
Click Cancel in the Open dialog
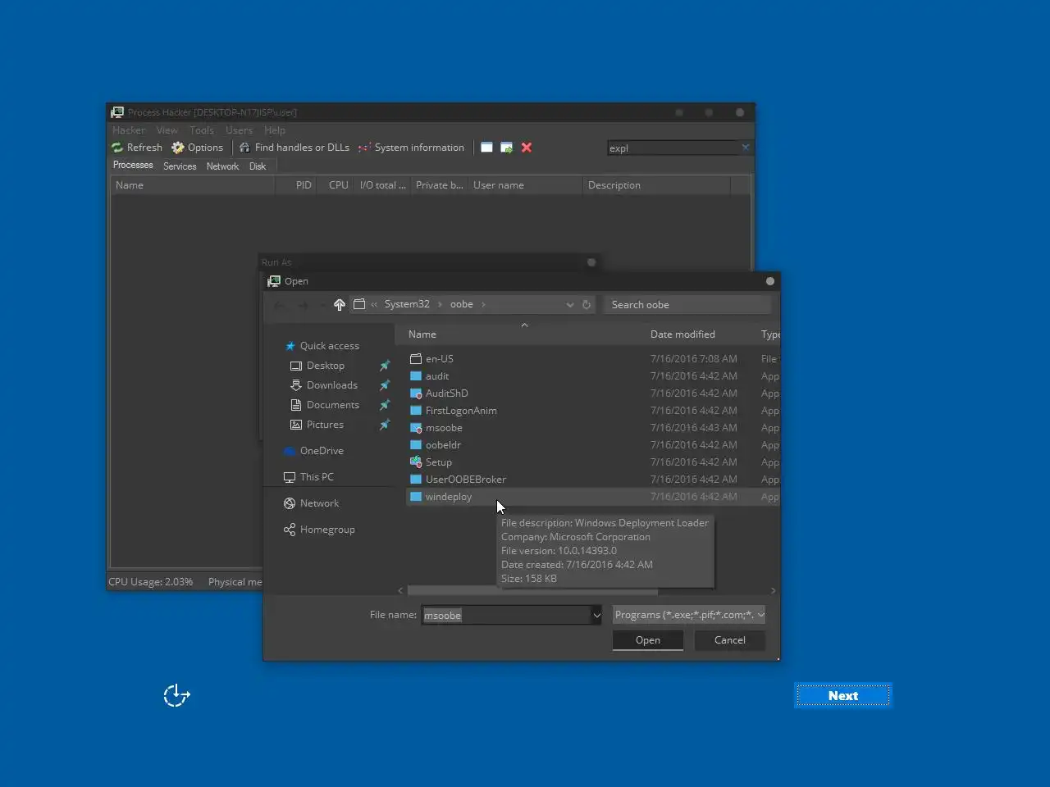tap(730, 640)
